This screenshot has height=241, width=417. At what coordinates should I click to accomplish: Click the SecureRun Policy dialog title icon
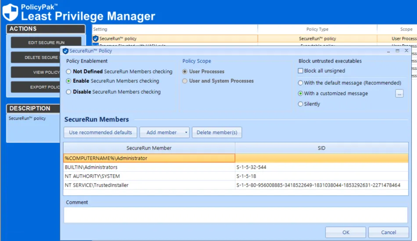[x=65, y=51]
